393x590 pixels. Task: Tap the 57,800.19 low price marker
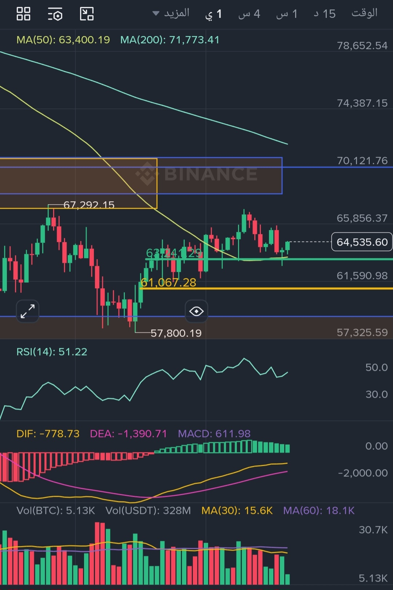click(176, 333)
